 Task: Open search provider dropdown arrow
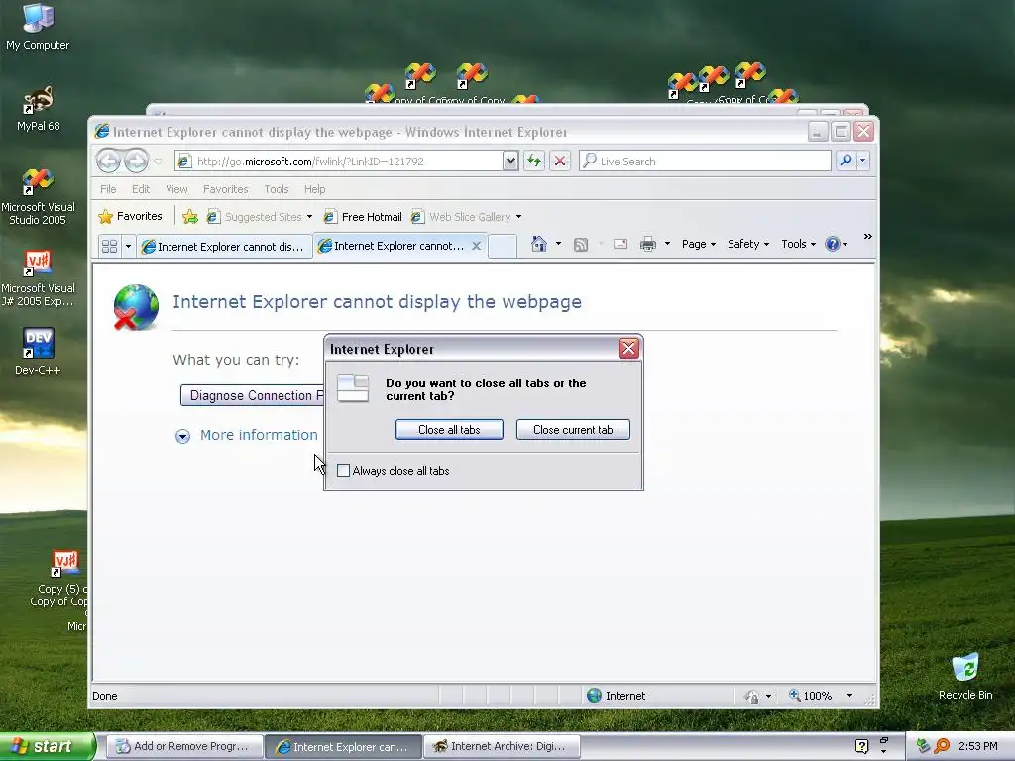click(x=863, y=161)
